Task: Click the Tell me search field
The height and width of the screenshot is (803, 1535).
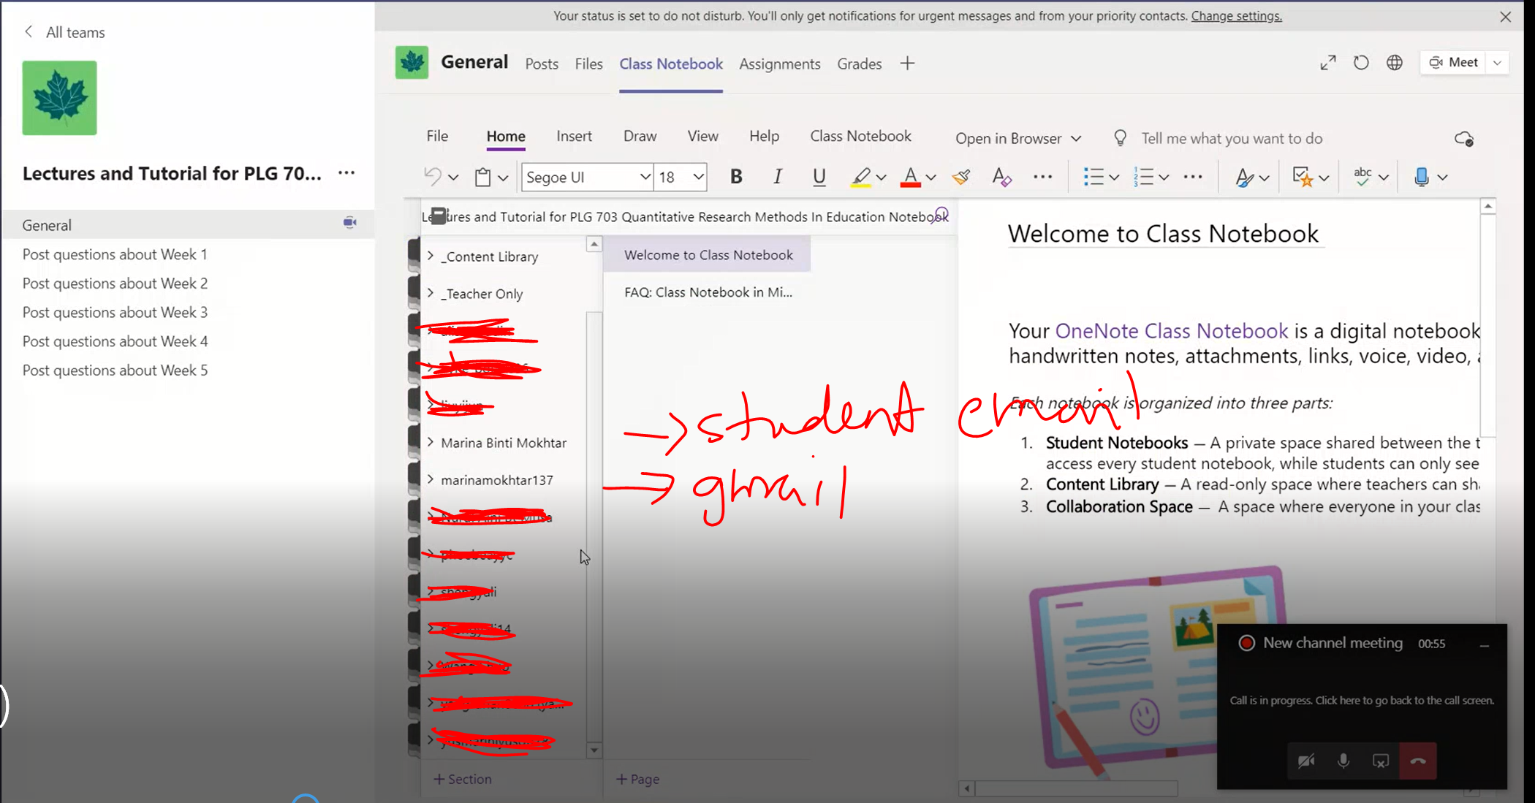Action: (1232, 138)
